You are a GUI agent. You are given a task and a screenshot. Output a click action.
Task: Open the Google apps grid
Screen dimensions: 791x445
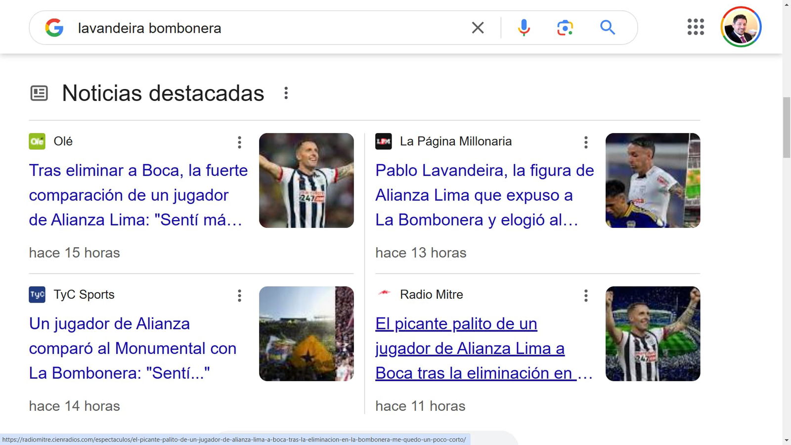(x=696, y=27)
